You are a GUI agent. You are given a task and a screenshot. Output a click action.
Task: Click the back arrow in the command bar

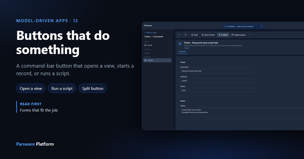(x=179, y=35)
